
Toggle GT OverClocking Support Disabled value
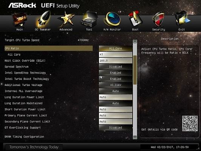pyautogui.click(x=116, y=128)
